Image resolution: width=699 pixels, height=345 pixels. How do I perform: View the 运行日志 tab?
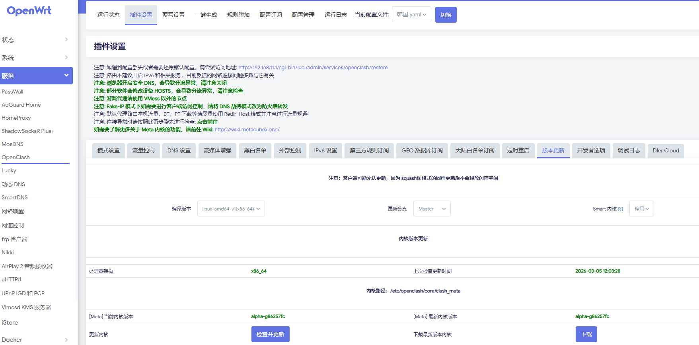point(336,15)
